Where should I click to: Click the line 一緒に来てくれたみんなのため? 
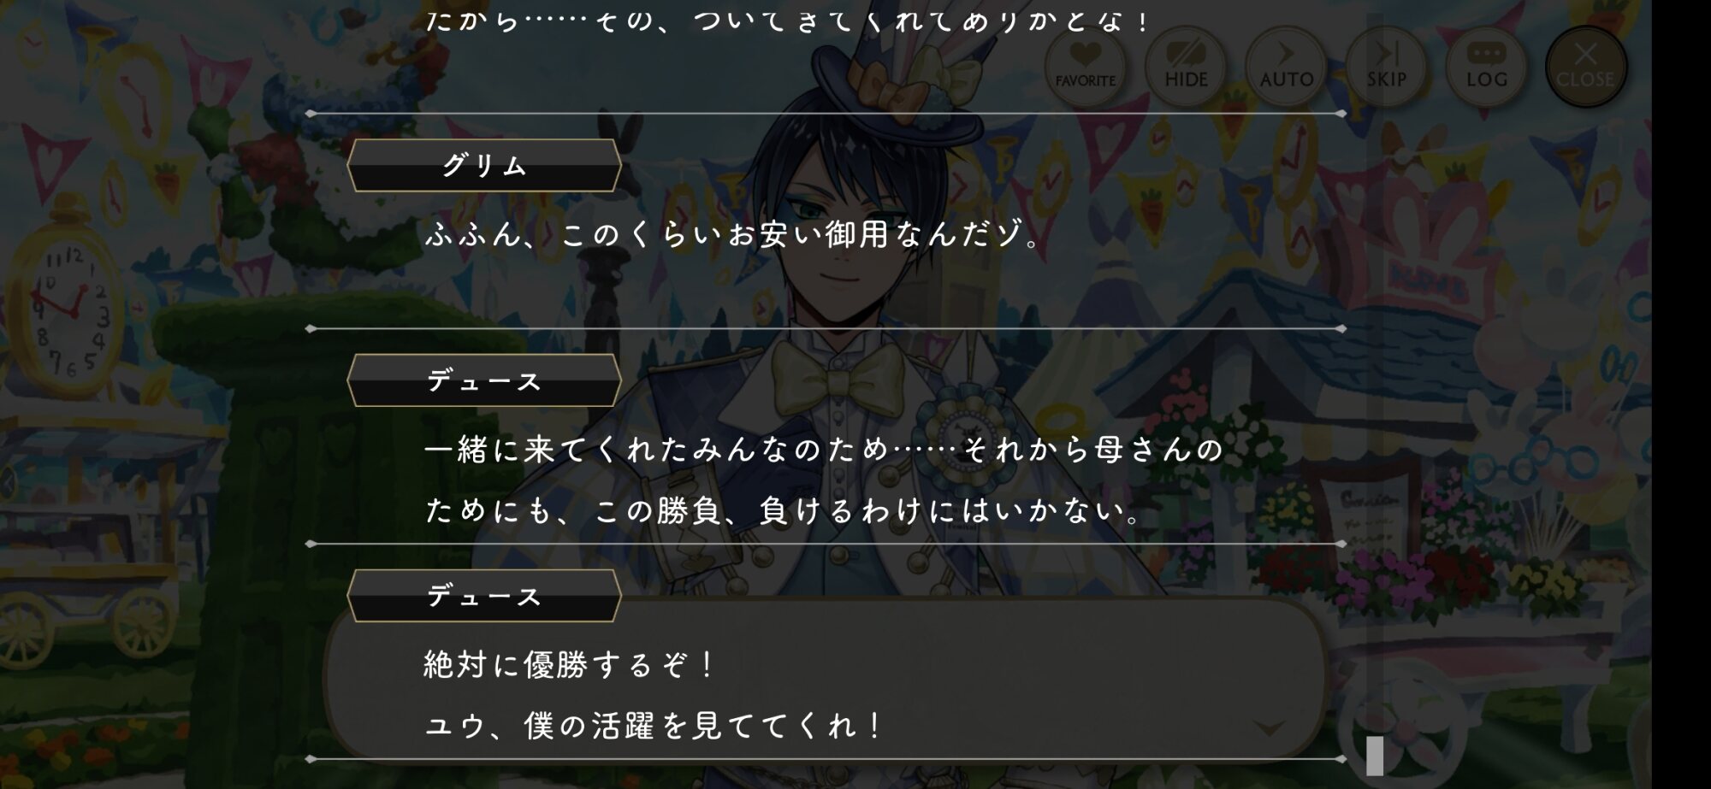pyautogui.click(x=825, y=450)
